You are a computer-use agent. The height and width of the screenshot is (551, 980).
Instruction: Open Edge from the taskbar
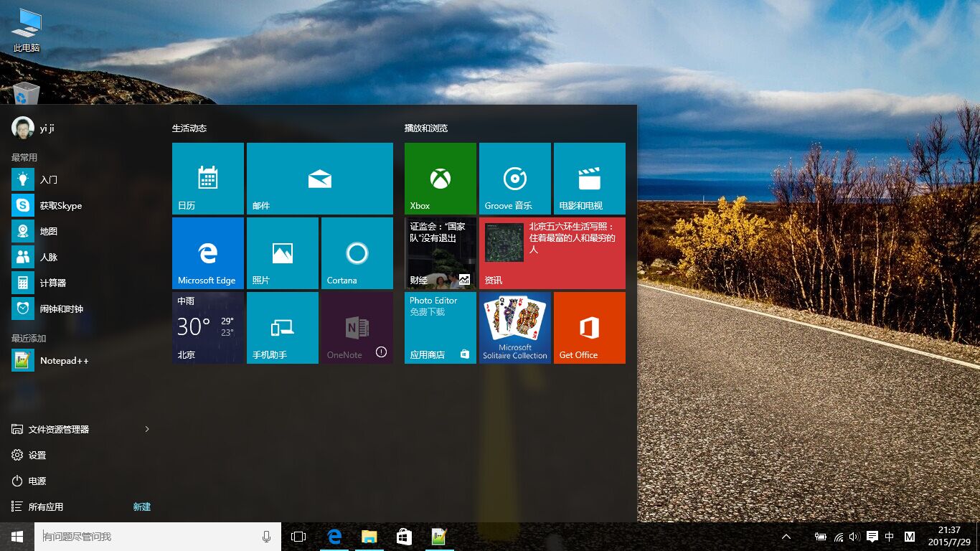[x=334, y=537]
